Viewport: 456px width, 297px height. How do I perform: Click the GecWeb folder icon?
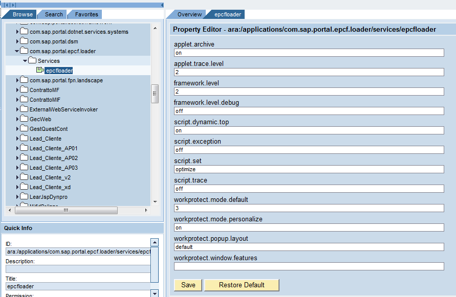(24, 119)
